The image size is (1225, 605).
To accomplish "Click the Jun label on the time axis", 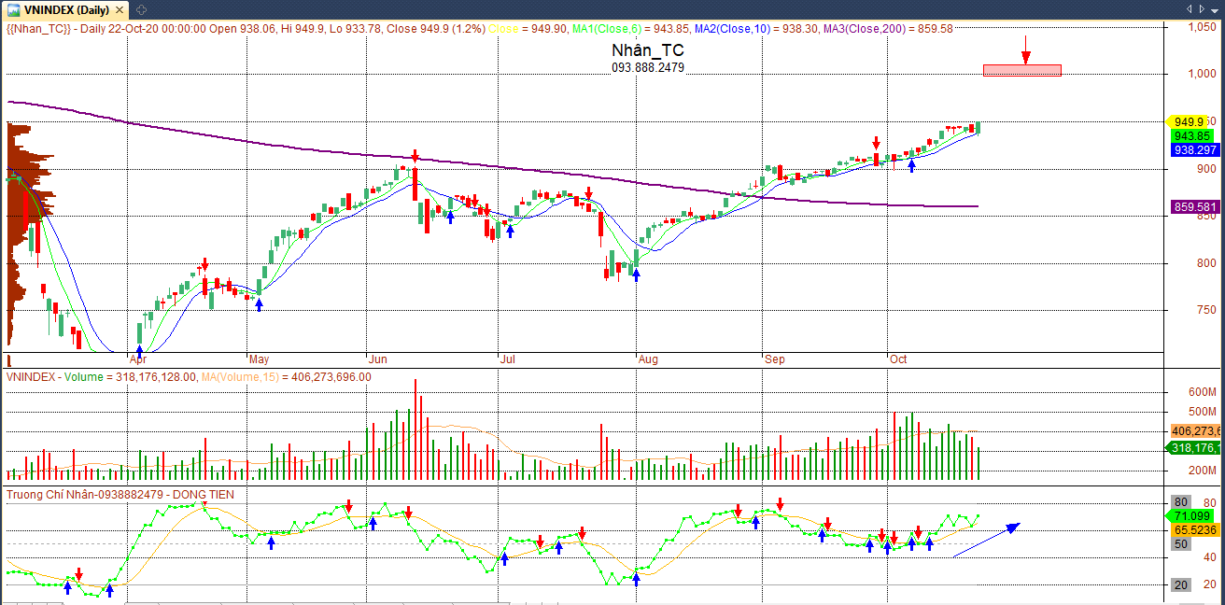I will pyautogui.click(x=378, y=359).
